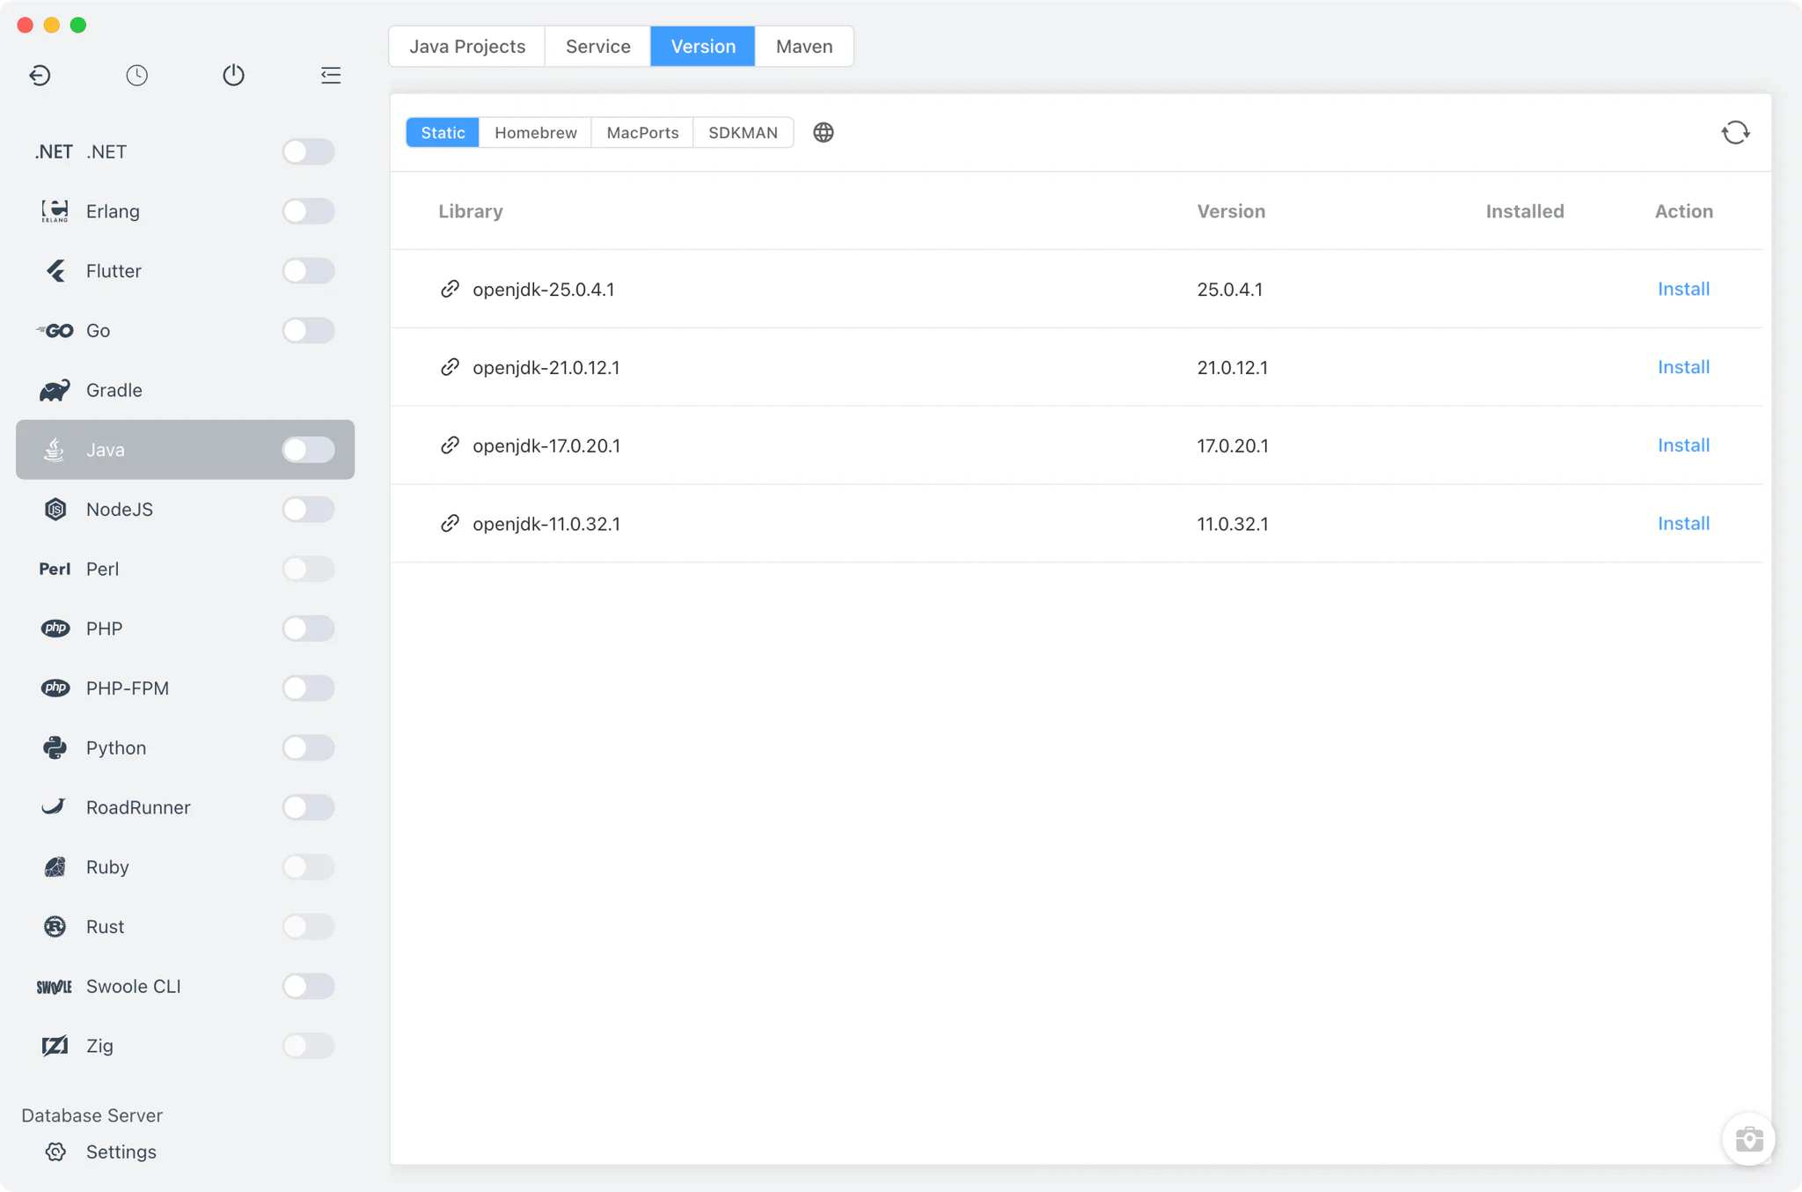The image size is (1802, 1192).
Task: Click the Rust gear logo icon
Action: 55,926
